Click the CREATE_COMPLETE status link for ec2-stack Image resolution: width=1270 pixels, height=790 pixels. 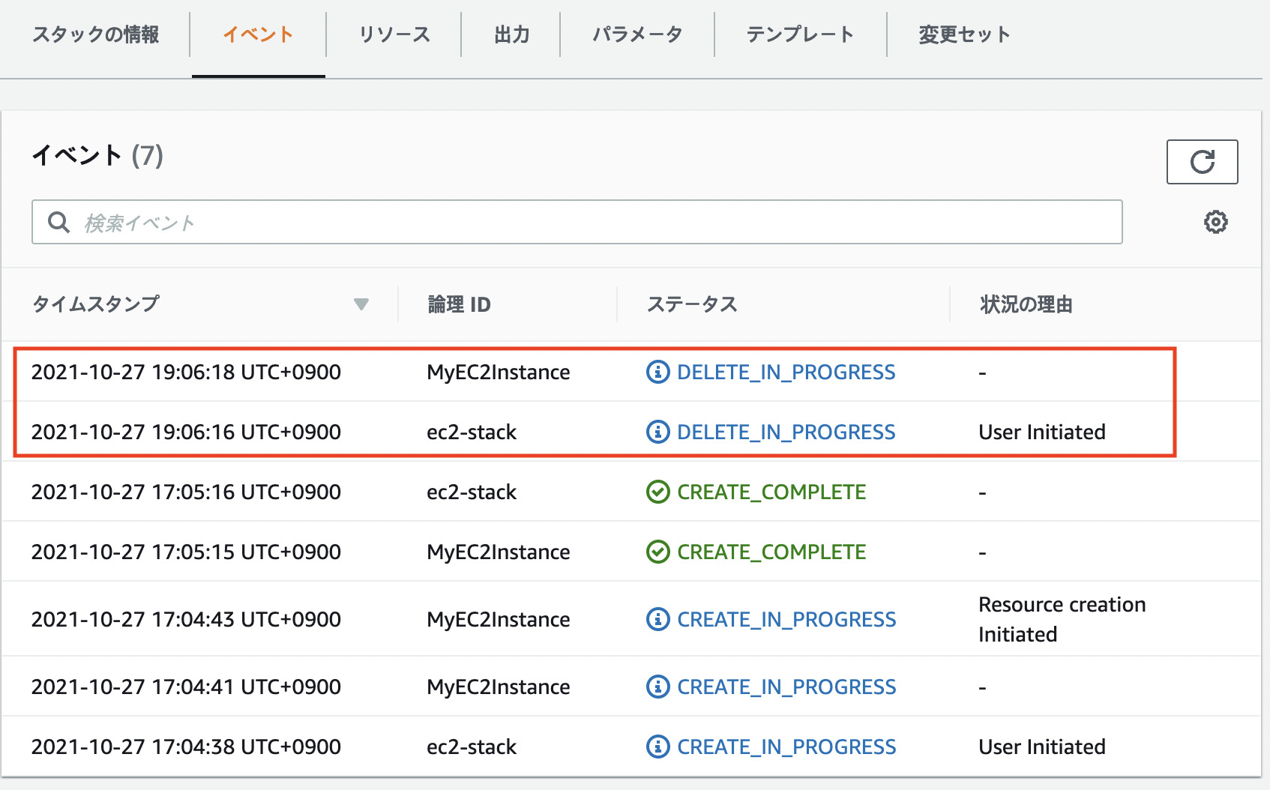(x=770, y=492)
